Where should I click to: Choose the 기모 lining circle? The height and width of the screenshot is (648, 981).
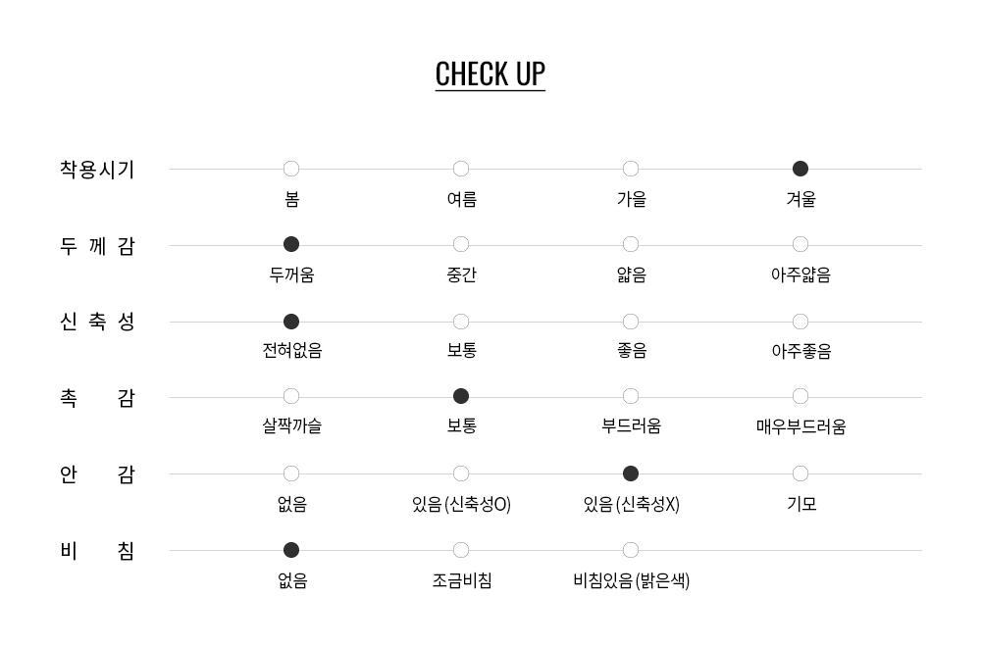[800, 474]
